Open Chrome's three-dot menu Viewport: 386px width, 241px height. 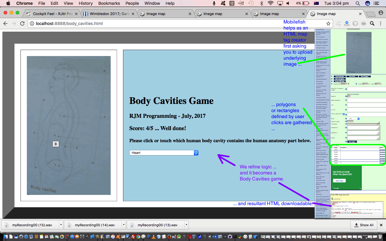(381, 23)
